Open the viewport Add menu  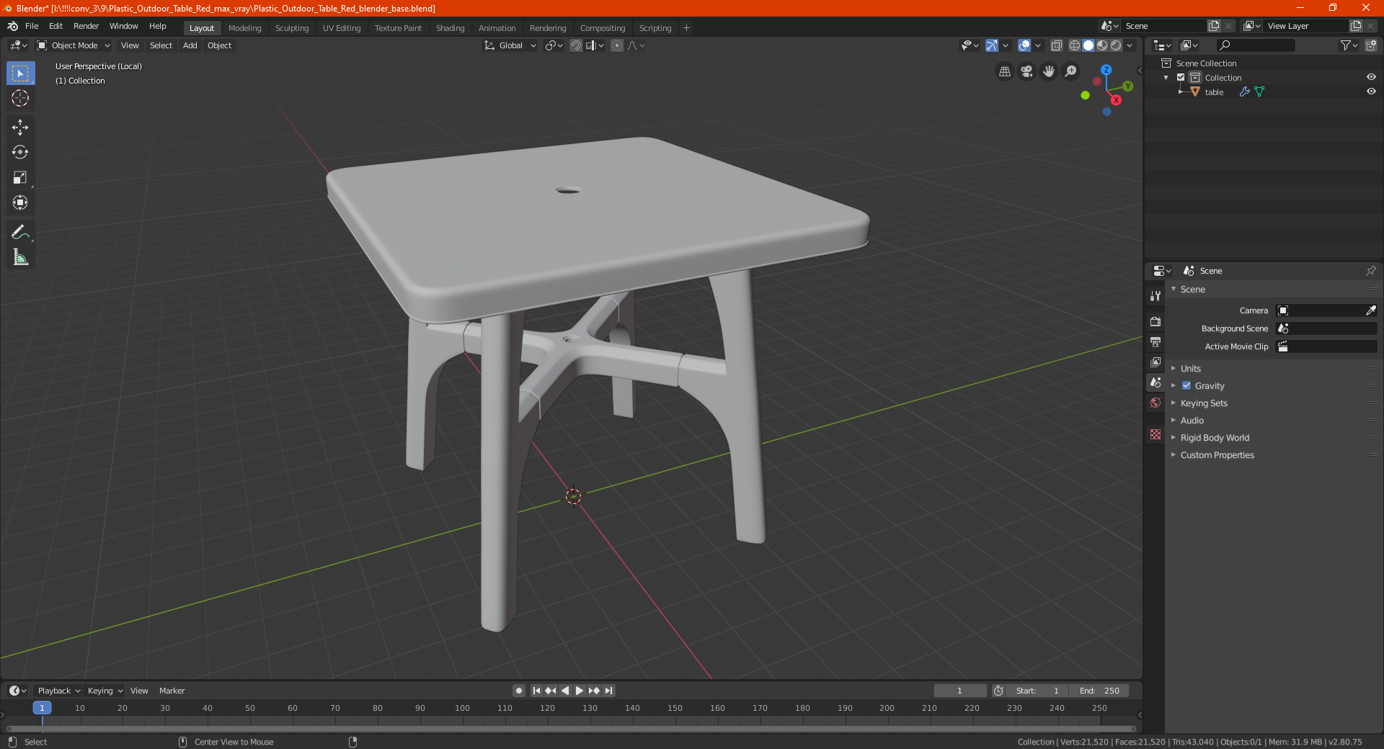coord(190,45)
